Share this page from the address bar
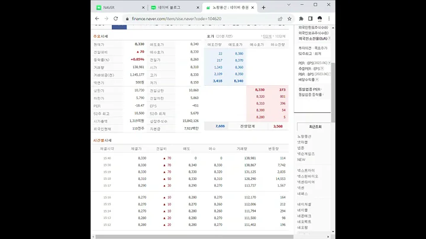 (x=280, y=19)
